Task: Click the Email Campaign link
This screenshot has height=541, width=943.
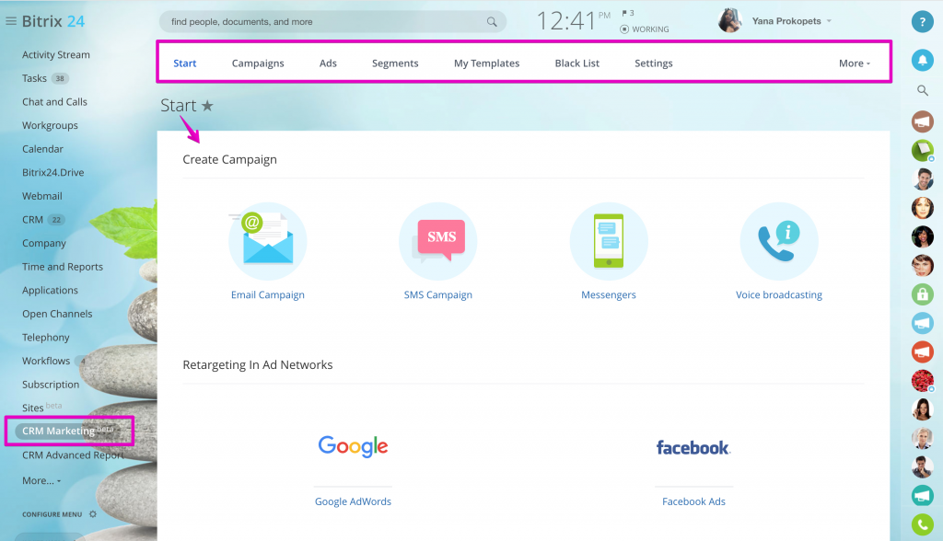Action: click(268, 294)
